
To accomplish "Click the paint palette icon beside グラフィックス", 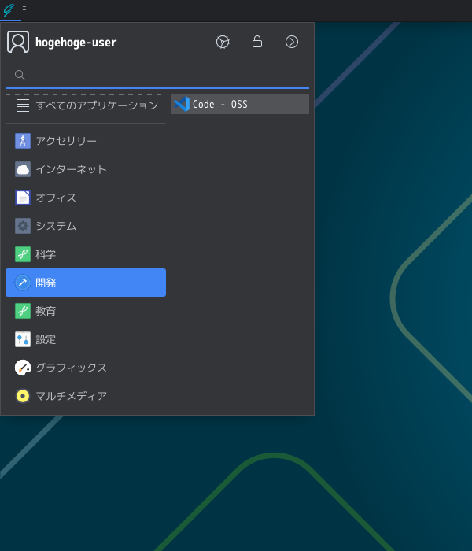I will coord(23,368).
